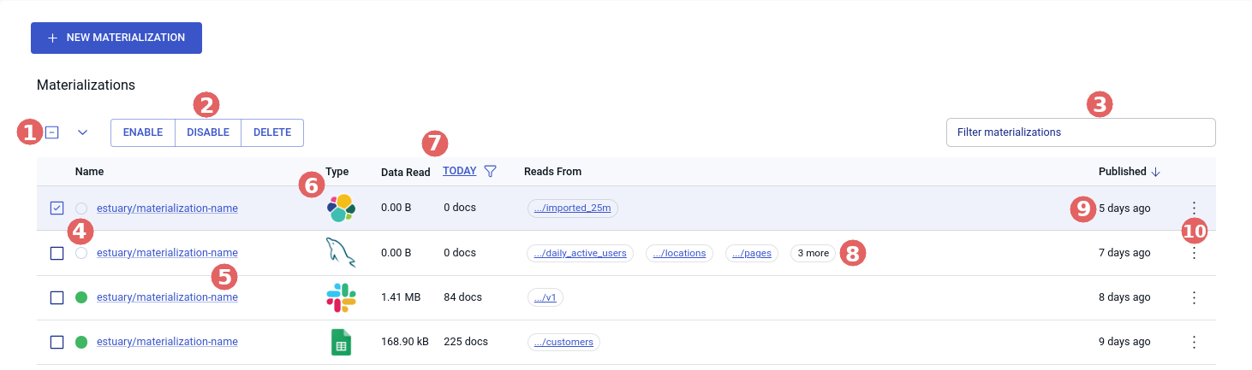
Task: Open the three-dot menu for the 5 days ago row
Action: (x=1194, y=208)
